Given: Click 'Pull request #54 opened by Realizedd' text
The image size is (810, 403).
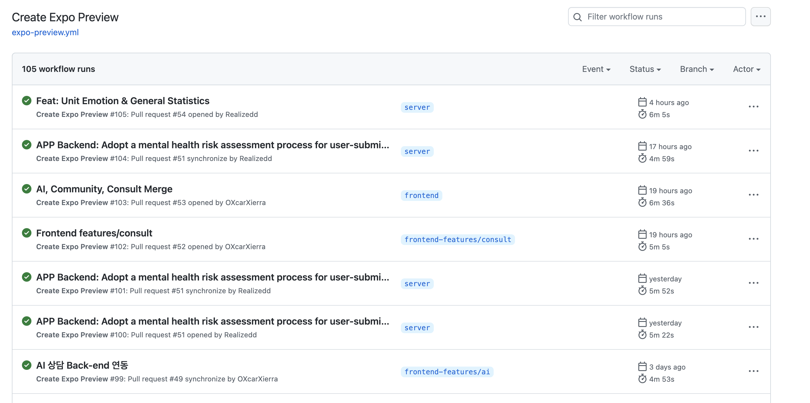Looking at the screenshot, I should (x=194, y=115).
